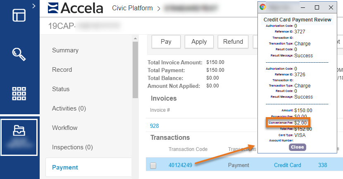Open invoice number 928 link
343x179 pixels.
155,126
